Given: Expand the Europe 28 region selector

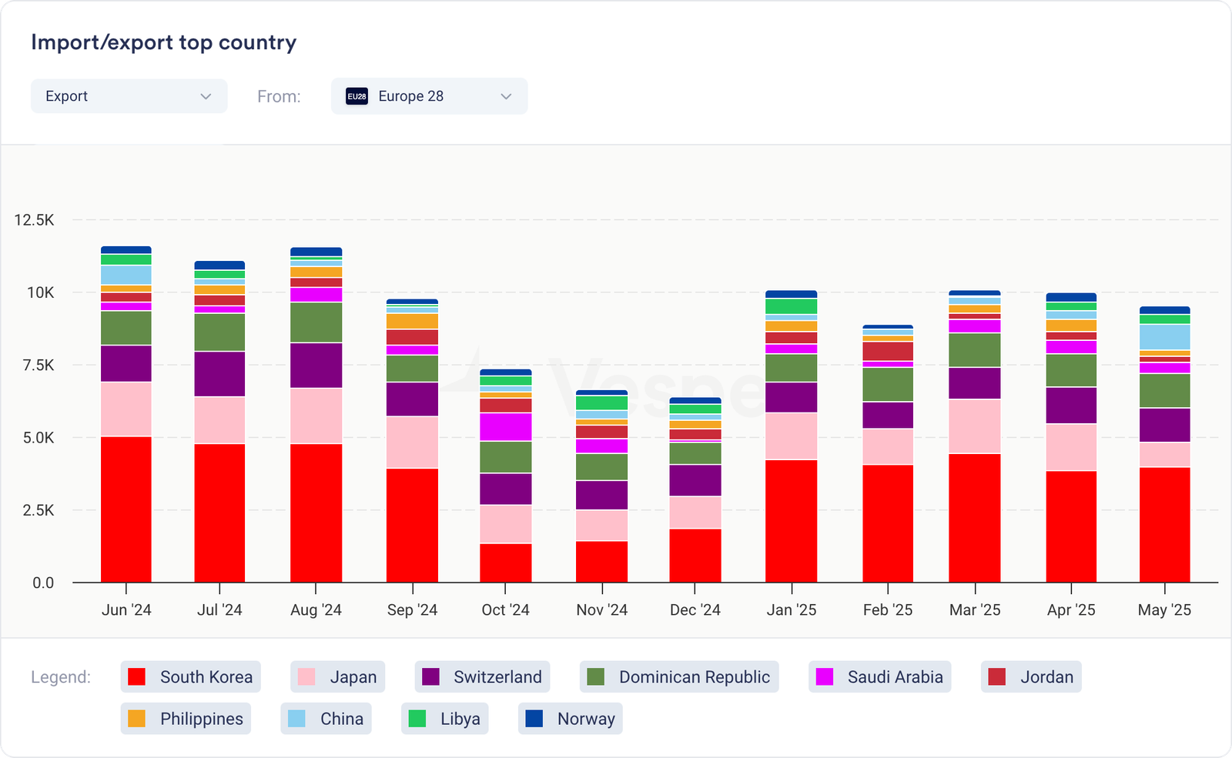Looking at the screenshot, I should tap(429, 96).
